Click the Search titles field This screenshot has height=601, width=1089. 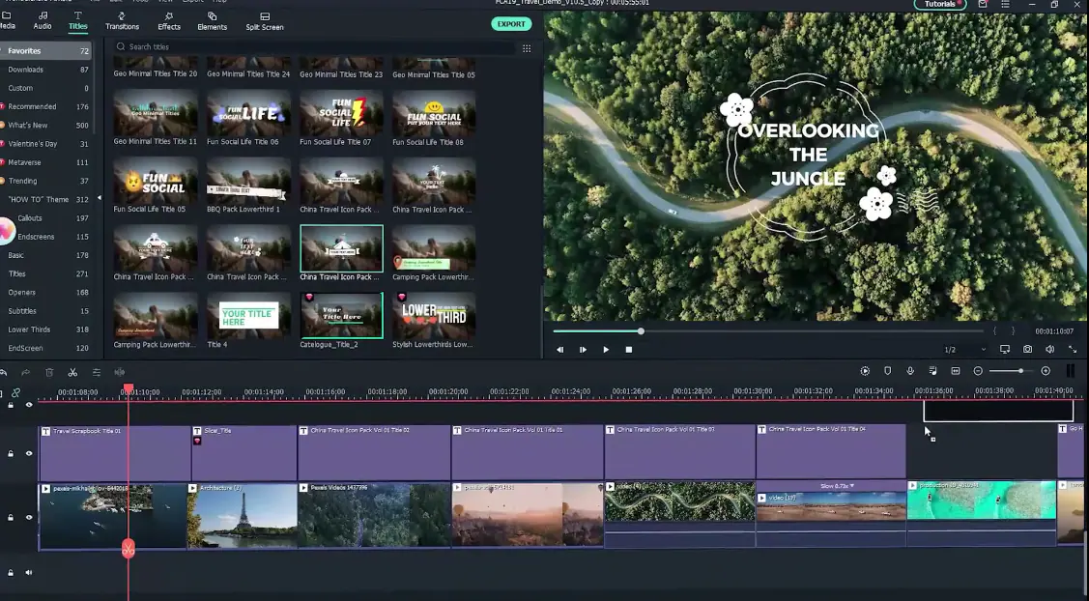pos(315,47)
